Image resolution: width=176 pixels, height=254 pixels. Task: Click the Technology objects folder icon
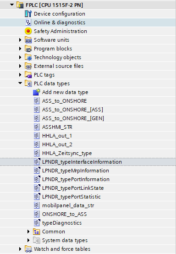coord(28,57)
